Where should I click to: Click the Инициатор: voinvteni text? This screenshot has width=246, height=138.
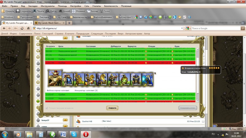[86, 90]
